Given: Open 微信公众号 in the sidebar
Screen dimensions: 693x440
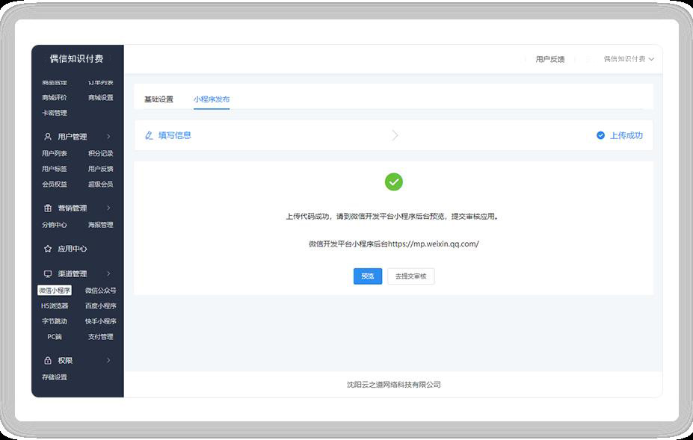Looking at the screenshot, I should (x=100, y=291).
